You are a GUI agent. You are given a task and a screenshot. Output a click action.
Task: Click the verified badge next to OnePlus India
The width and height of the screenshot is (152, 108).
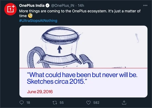(x=48, y=6)
